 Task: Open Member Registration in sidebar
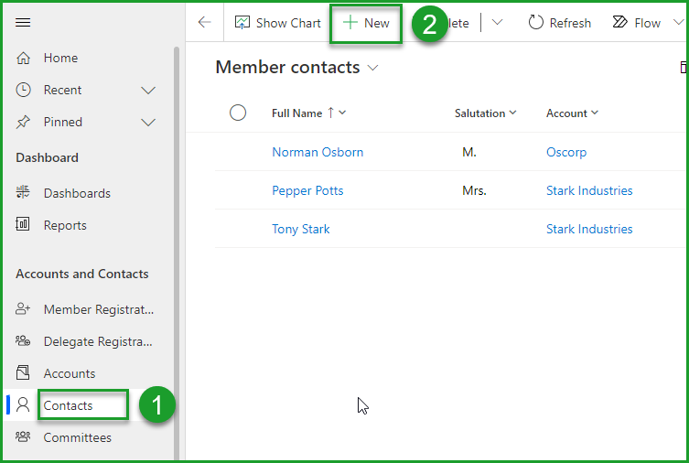point(98,309)
